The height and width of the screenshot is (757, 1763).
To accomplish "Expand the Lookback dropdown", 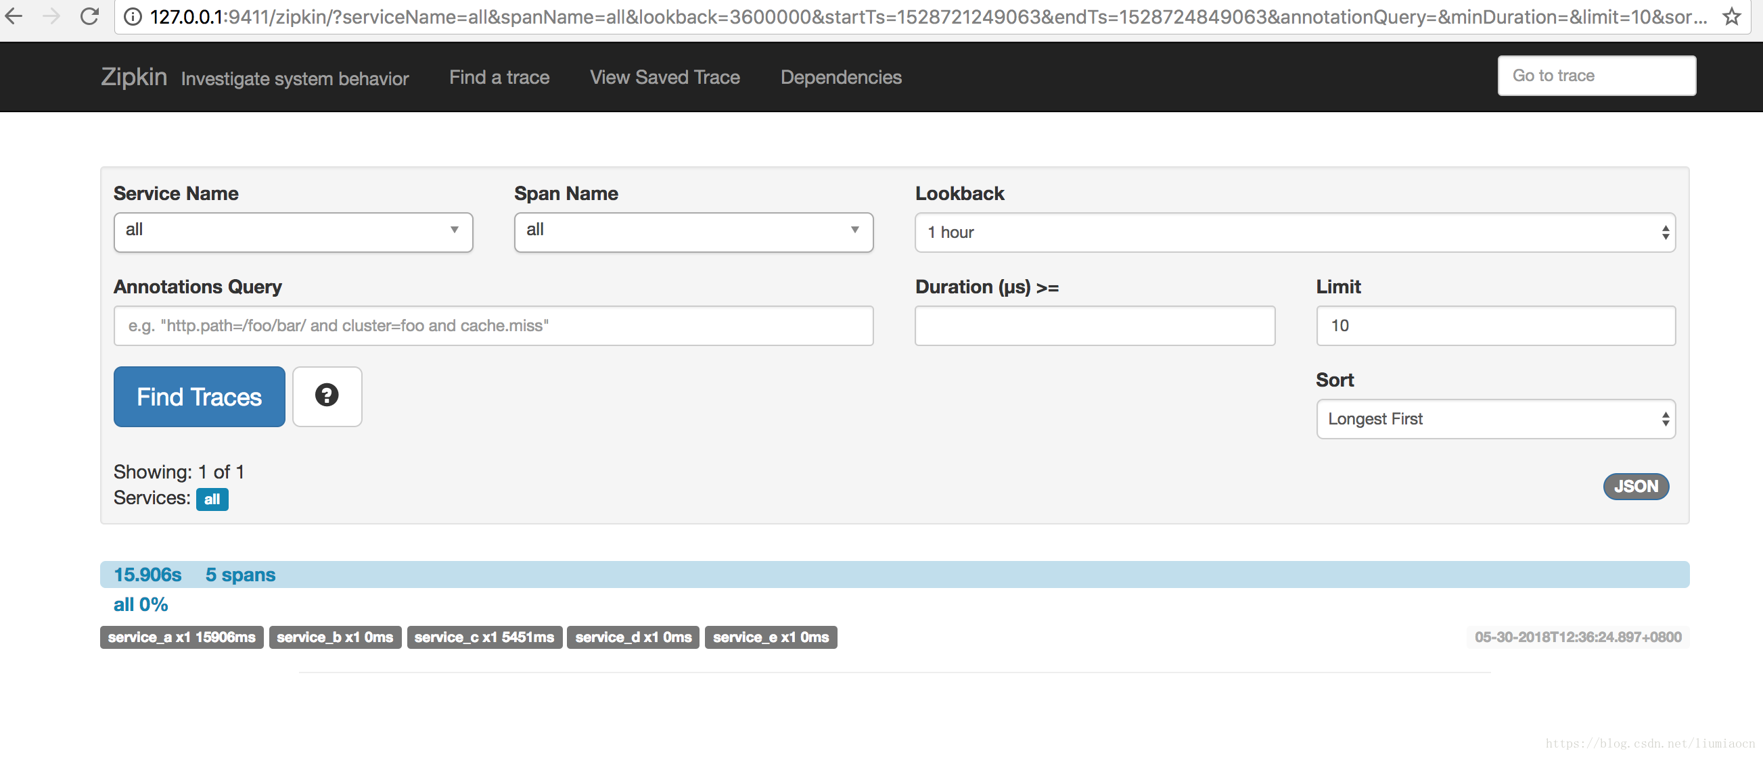I will [1293, 231].
